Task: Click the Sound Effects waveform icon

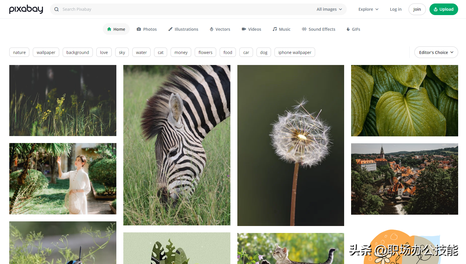Action: (304, 29)
